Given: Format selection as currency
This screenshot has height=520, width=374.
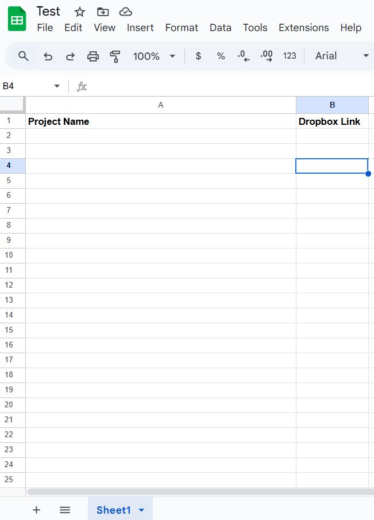Looking at the screenshot, I should [x=198, y=56].
